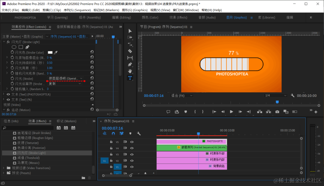The height and width of the screenshot is (186, 324).
Task: Select the Ripple Edit tool
Action: (130, 44)
